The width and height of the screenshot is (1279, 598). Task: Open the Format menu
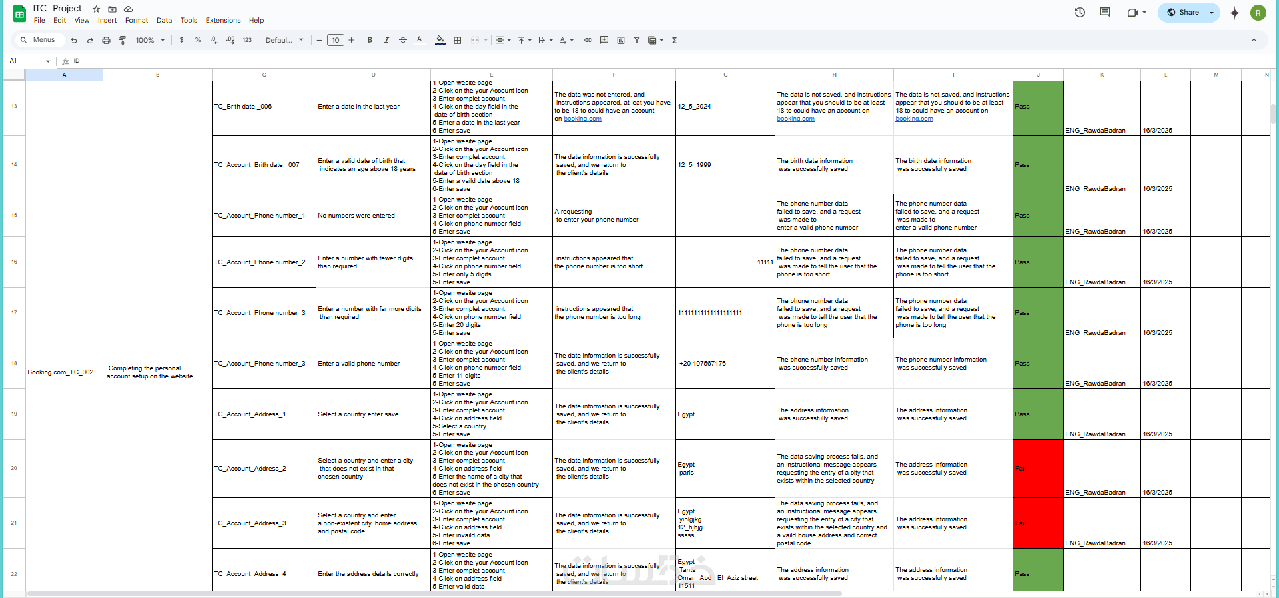(x=137, y=21)
